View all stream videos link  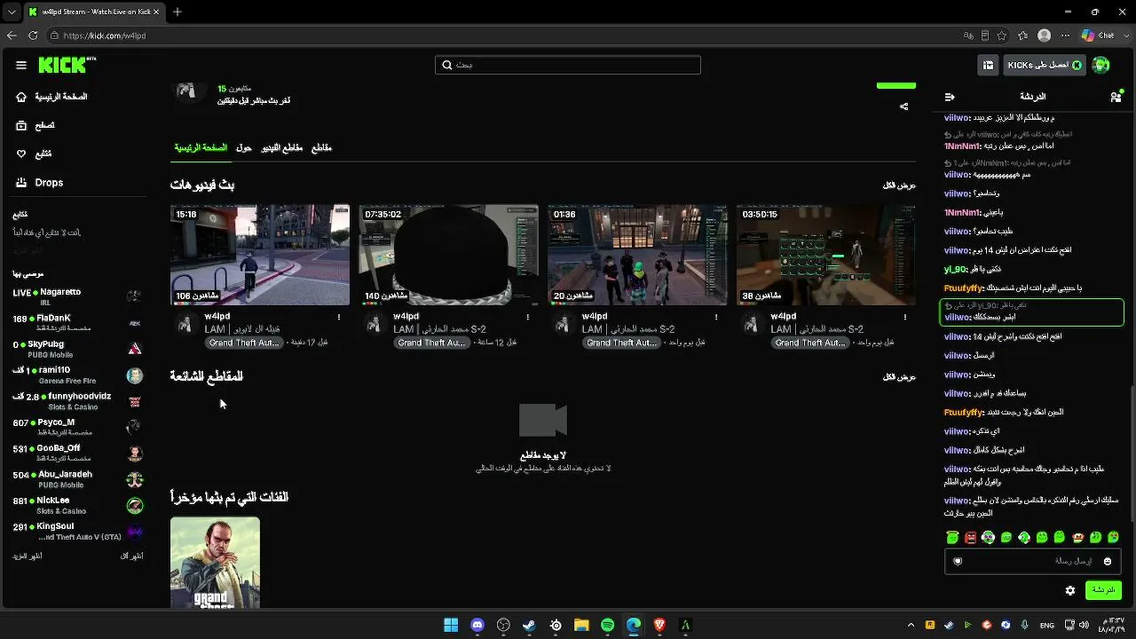coord(899,185)
